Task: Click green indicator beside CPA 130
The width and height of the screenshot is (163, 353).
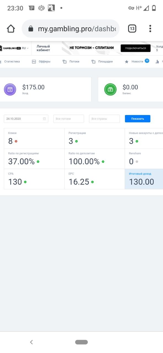Action: click(x=25, y=182)
